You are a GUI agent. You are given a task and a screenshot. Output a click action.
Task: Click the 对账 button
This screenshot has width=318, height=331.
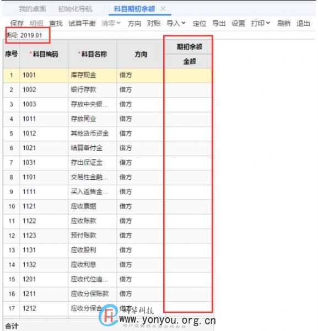(154, 23)
